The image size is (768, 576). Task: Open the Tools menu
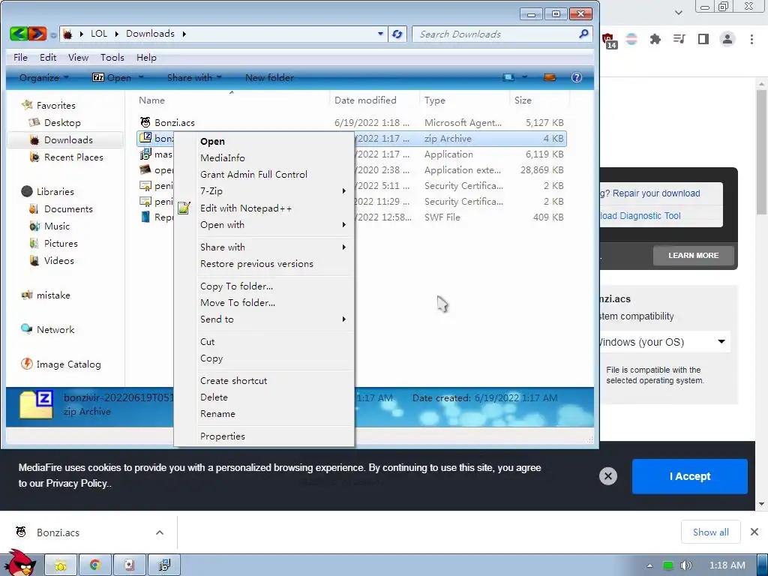click(112, 58)
